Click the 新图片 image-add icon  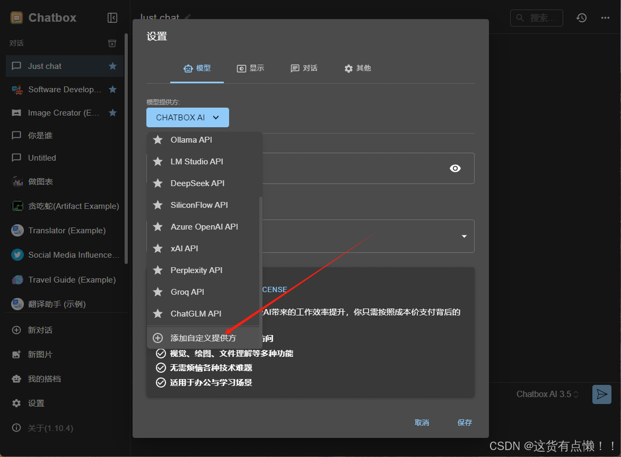(x=16, y=355)
